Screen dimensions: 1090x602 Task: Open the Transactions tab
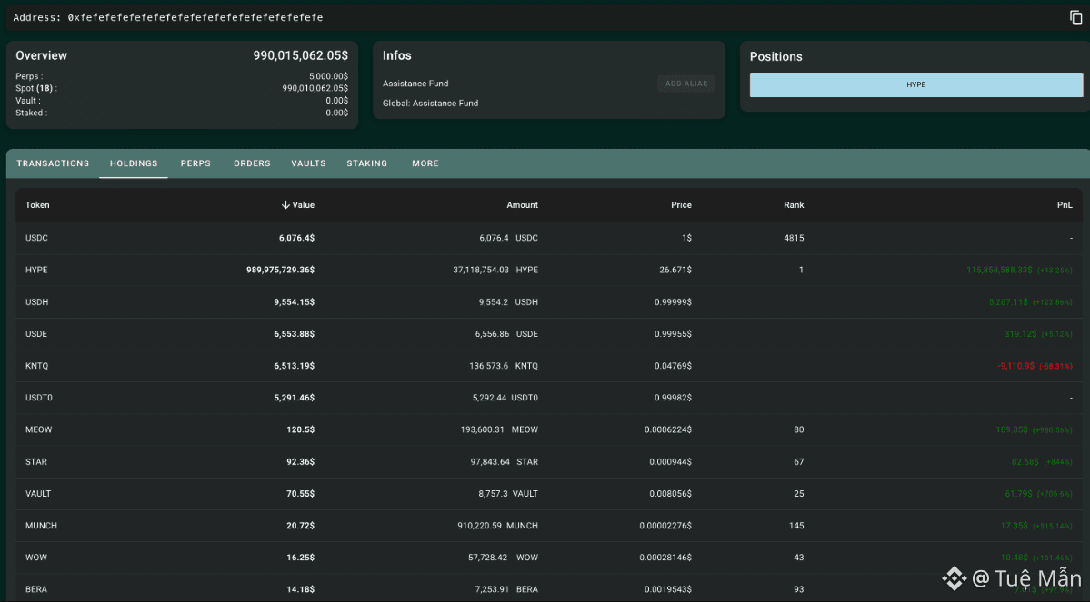tap(53, 163)
